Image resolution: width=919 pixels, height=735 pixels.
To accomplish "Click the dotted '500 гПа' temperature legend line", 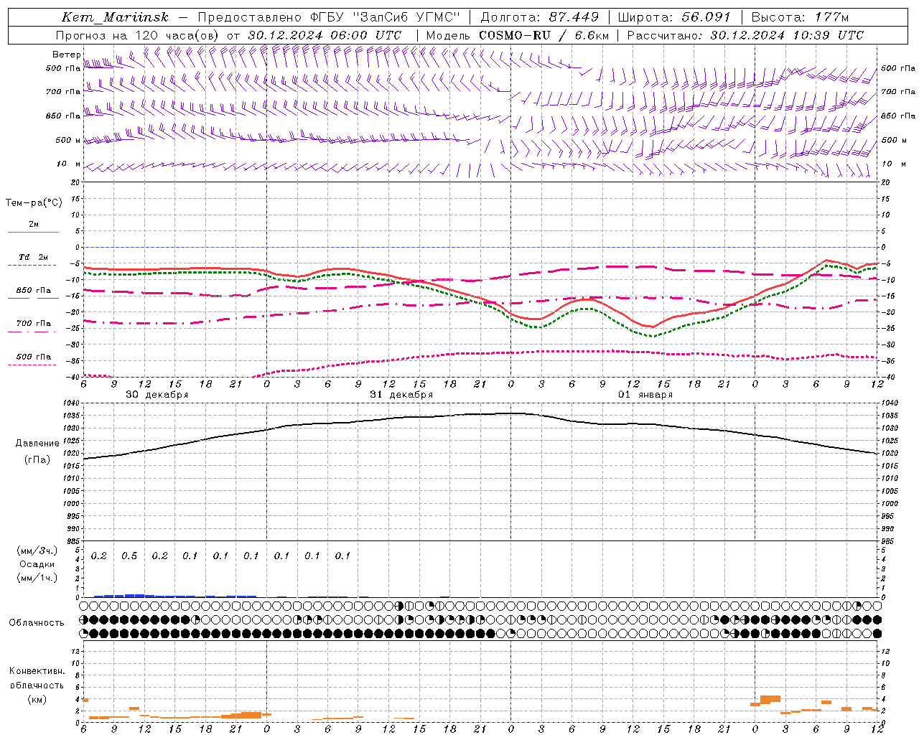I will (33, 365).
